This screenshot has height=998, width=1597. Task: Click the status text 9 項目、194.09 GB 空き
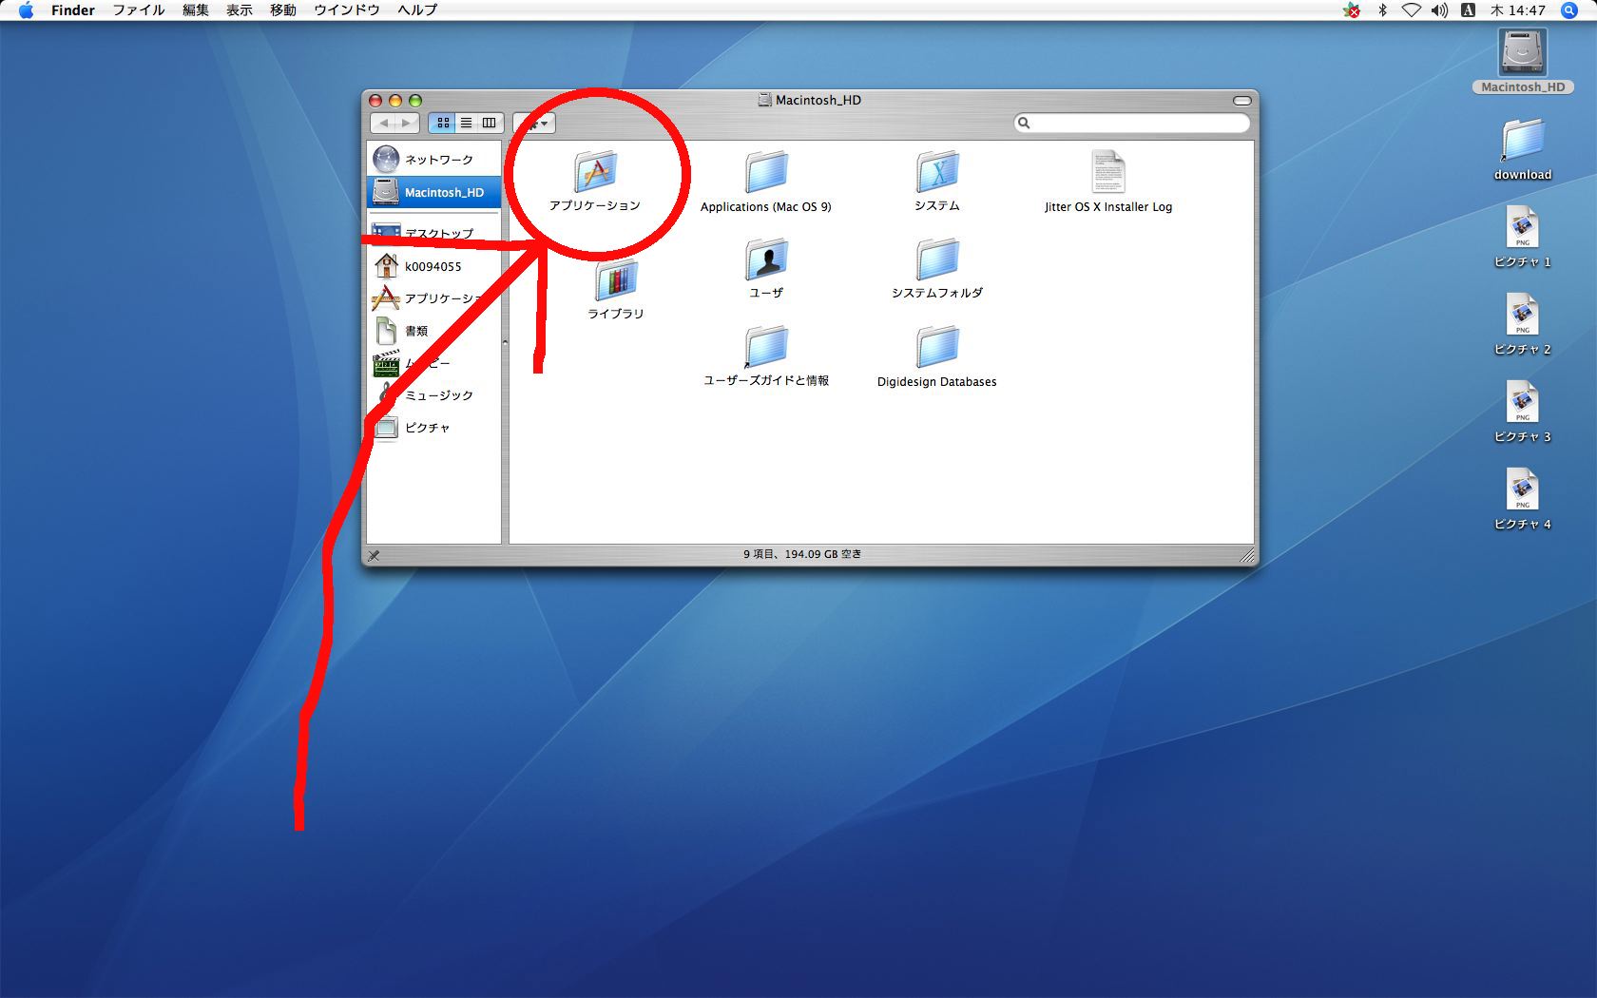click(x=802, y=554)
